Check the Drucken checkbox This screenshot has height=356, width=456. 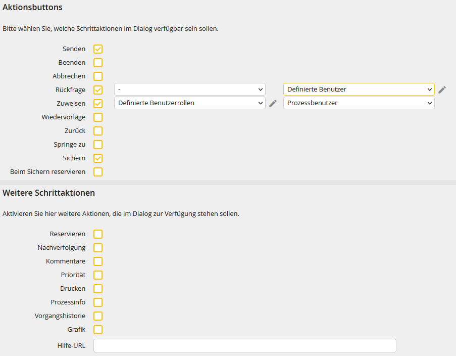(x=98, y=289)
